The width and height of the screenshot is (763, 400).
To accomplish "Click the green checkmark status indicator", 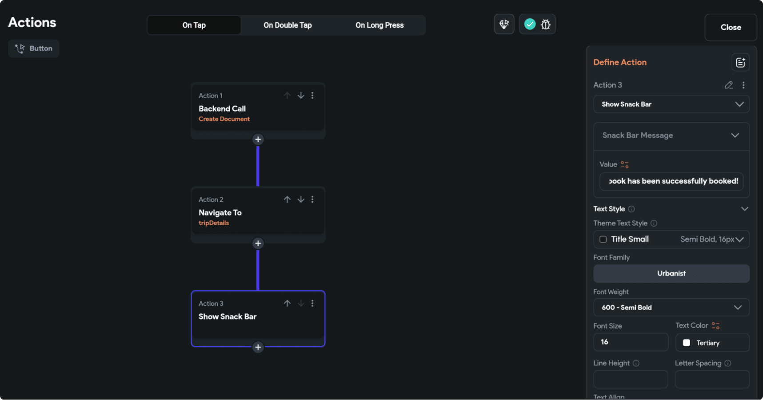I will pos(529,24).
